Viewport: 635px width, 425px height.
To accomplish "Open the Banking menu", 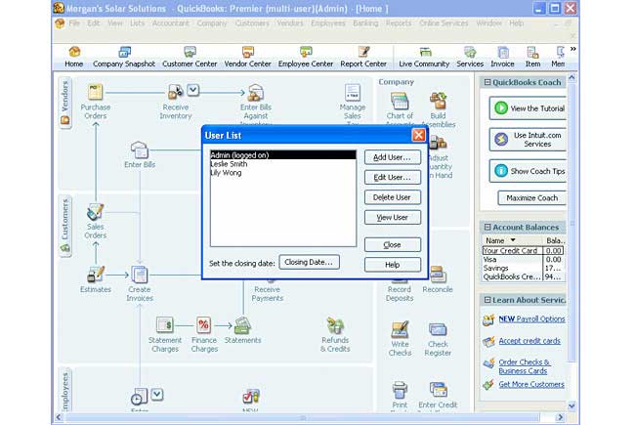I will pos(363,22).
